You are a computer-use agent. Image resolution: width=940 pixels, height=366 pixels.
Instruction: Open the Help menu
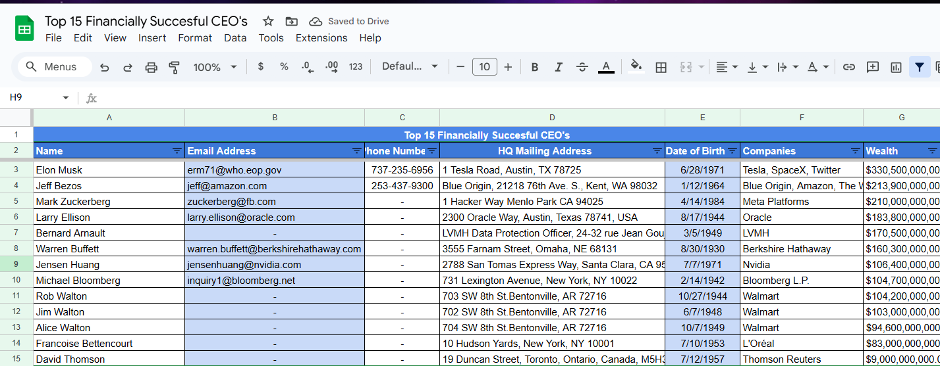(x=370, y=38)
